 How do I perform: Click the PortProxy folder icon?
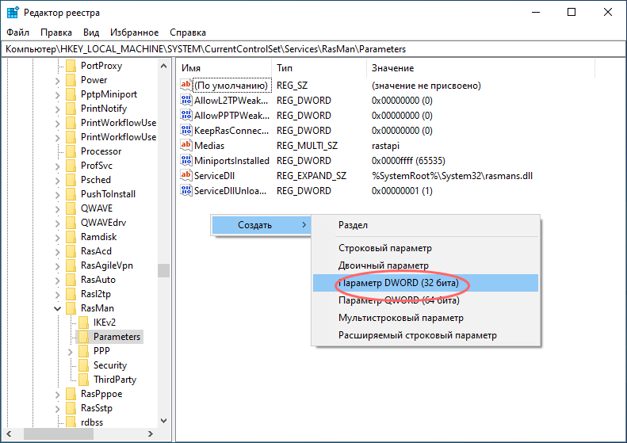[71, 66]
